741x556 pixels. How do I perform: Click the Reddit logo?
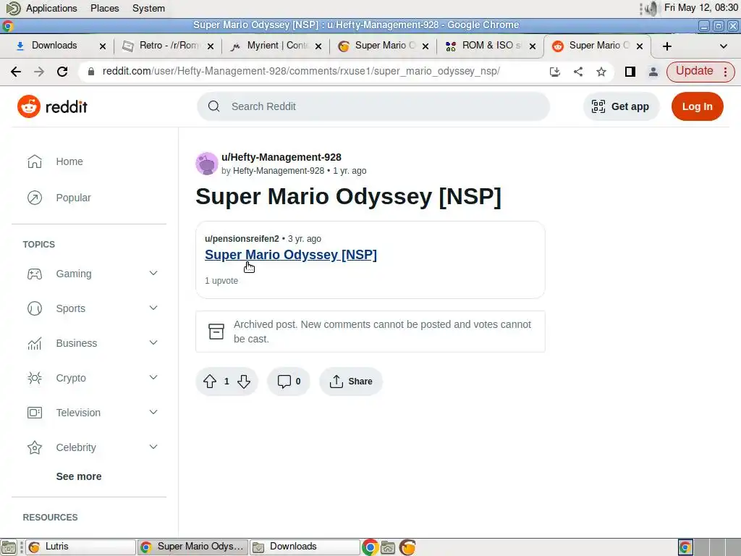coord(52,106)
